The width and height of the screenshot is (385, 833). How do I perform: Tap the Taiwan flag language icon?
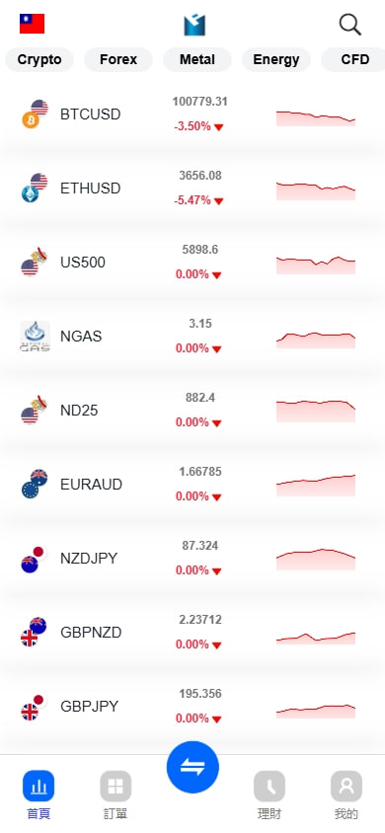pos(32,24)
